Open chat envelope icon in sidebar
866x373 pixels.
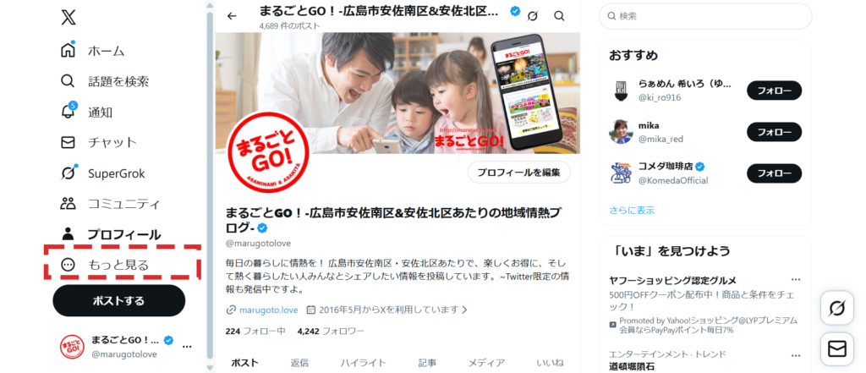click(68, 142)
